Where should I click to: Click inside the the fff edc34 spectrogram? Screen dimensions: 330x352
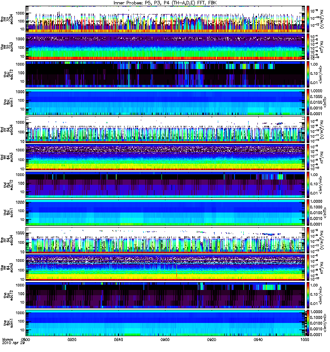165,240
